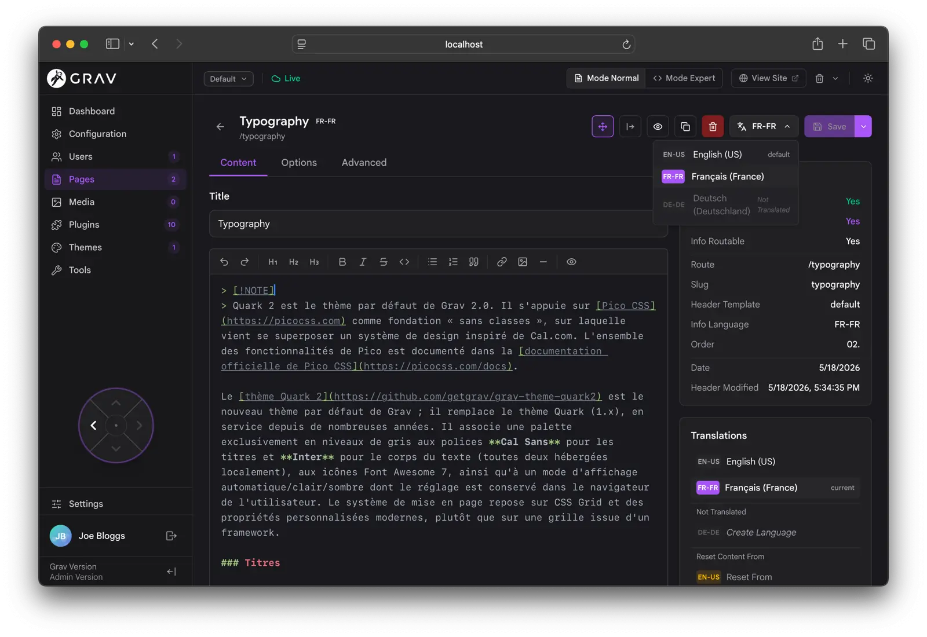Click the collapse sidebar panel arrow icon
The height and width of the screenshot is (637, 927).
[630, 126]
